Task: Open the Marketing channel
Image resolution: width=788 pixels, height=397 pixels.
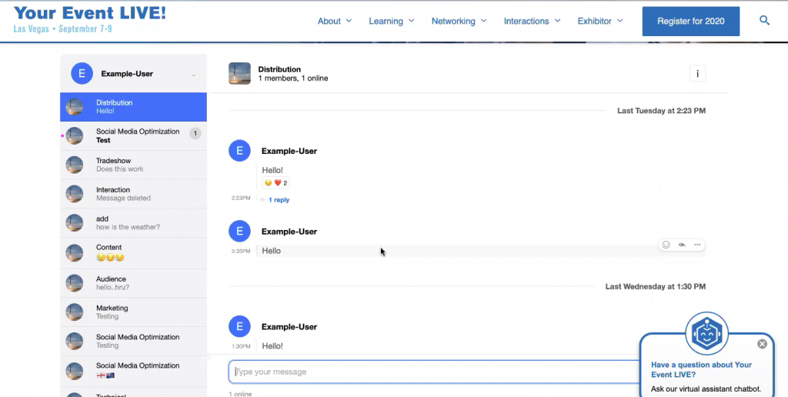Action: click(133, 312)
